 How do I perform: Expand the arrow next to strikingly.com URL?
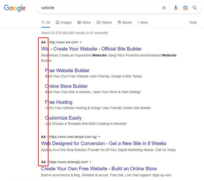[x=90, y=162]
